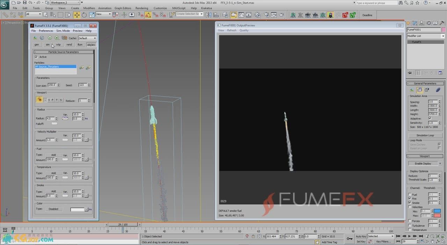
Task: Select the Select and Rotate tool
Action: (x=84, y=15)
